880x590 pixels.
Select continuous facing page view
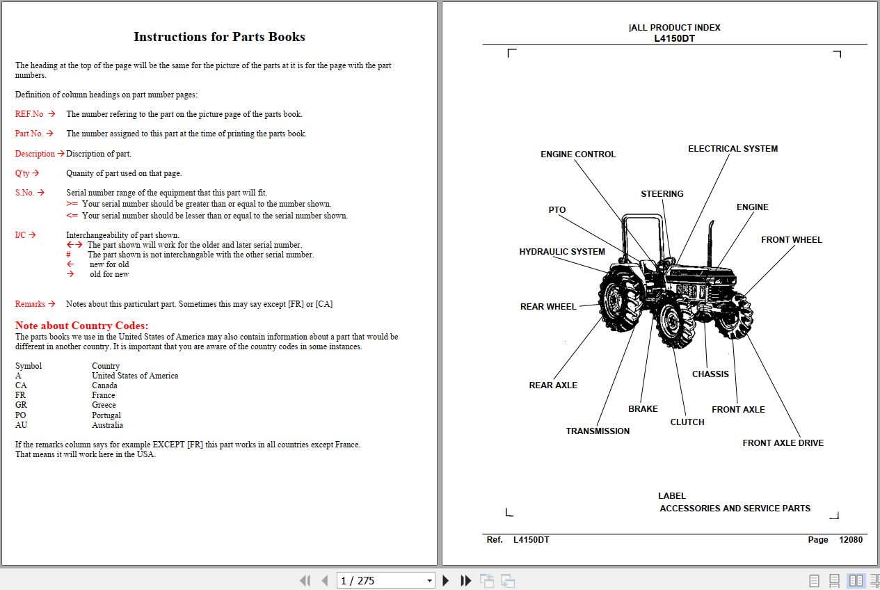[874, 580]
